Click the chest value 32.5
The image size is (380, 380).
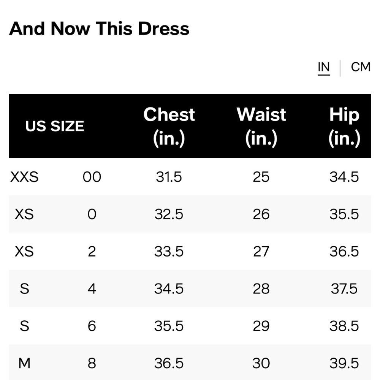coord(169,214)
